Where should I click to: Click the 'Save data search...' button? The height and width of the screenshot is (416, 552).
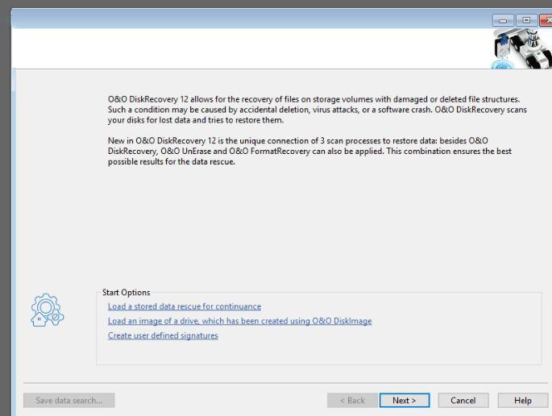click(69, 401)
